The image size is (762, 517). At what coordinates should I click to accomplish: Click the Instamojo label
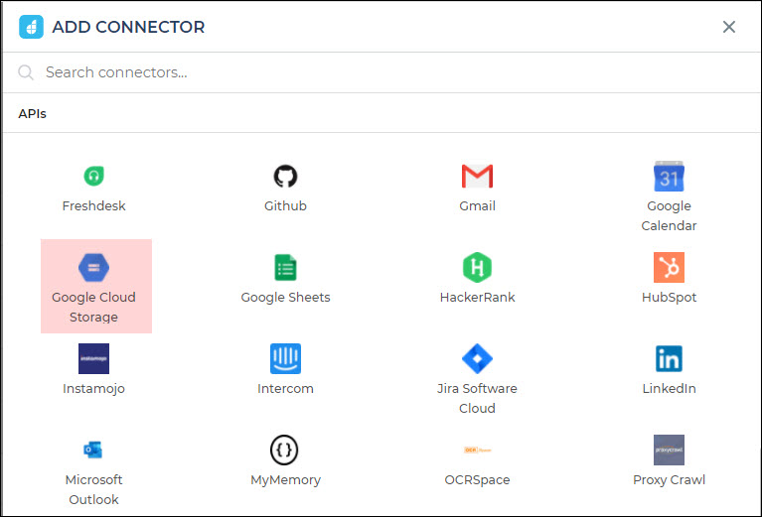click(x=93, y=388)
